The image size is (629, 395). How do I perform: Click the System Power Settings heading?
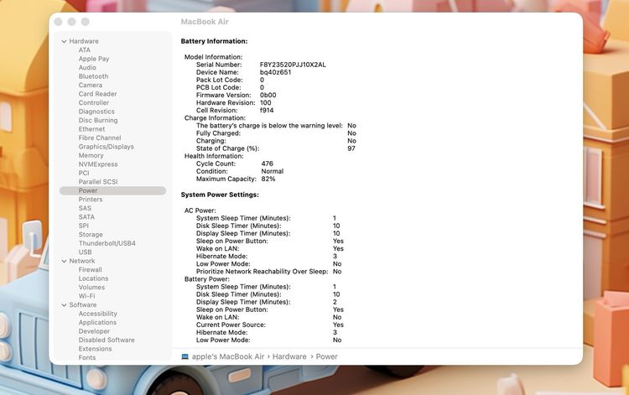(220, 195)
